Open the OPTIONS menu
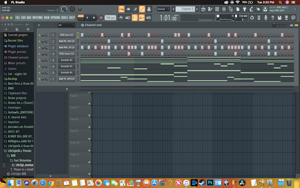The height and width of the screenshot is (188, 300). 55,18
